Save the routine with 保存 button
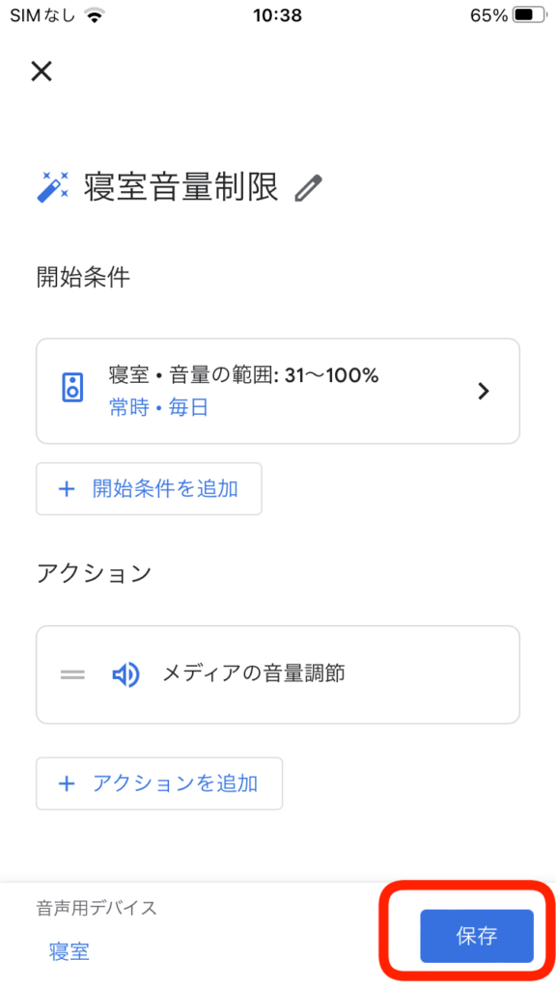This screenshot has width=556, height=988. pos(477,936)
